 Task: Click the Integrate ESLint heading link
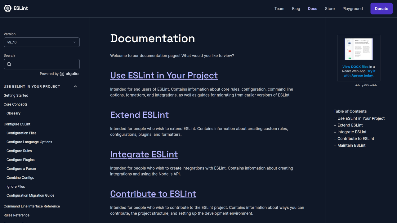144,154
